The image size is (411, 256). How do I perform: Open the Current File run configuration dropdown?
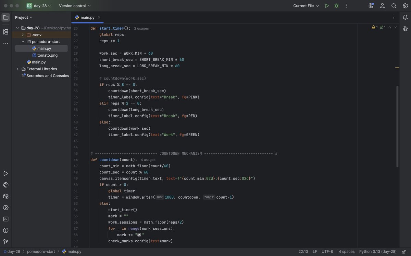306,6
